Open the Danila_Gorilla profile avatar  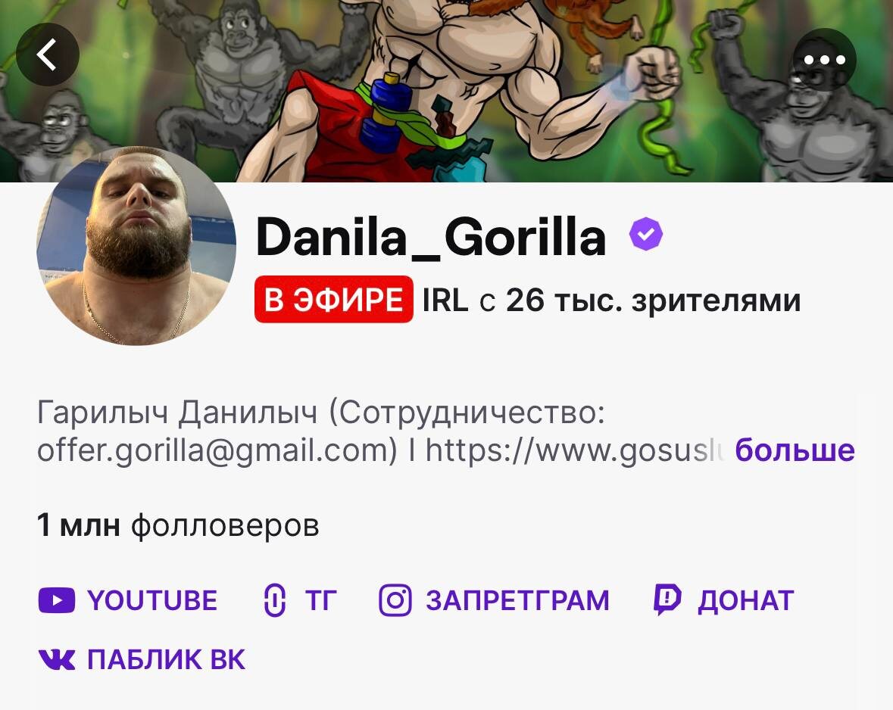[136, 246]
